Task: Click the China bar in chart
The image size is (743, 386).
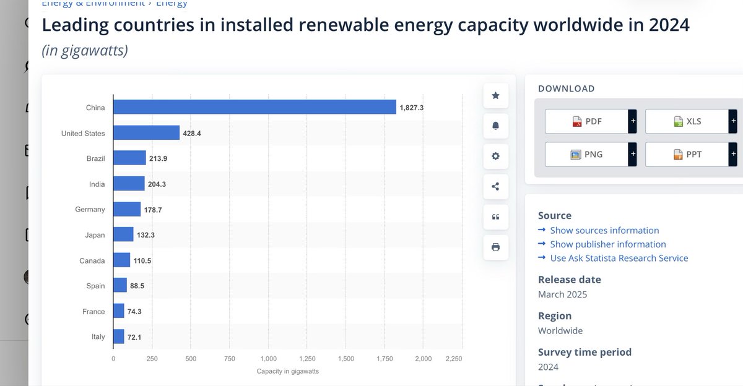Action: coord(254,107)
